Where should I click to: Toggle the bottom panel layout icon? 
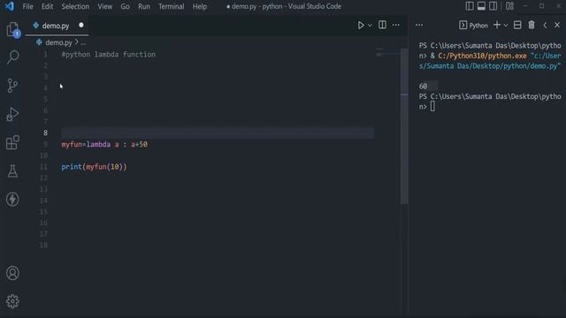[481, 6]
